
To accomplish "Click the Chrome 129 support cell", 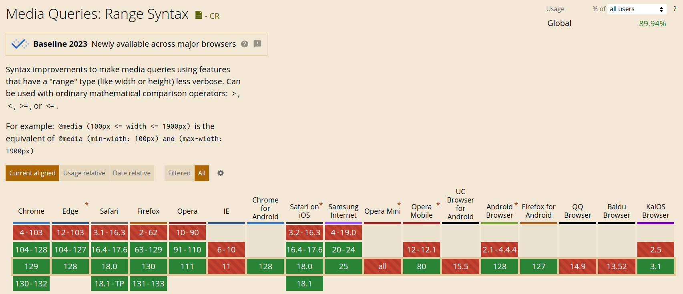I will [x=31, y=266].
